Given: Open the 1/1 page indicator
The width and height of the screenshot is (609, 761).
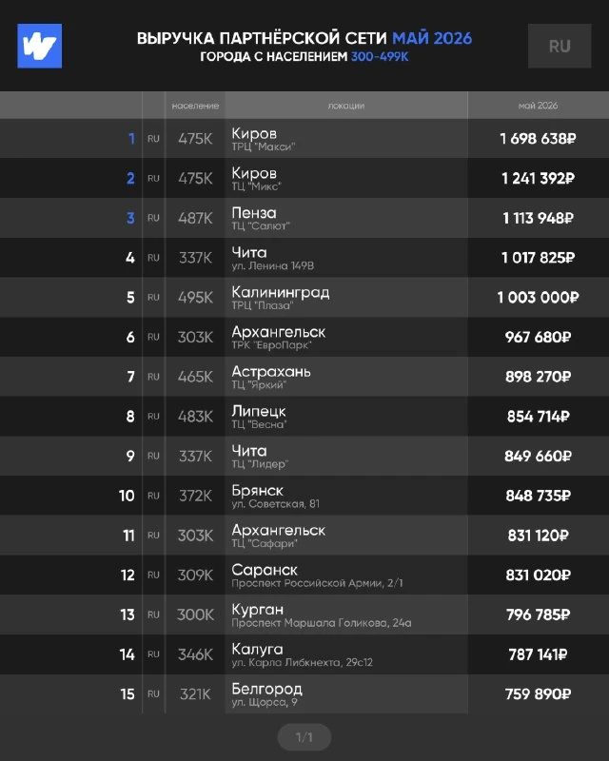Looking at the screenshot, I should click(x=304, y=737).
